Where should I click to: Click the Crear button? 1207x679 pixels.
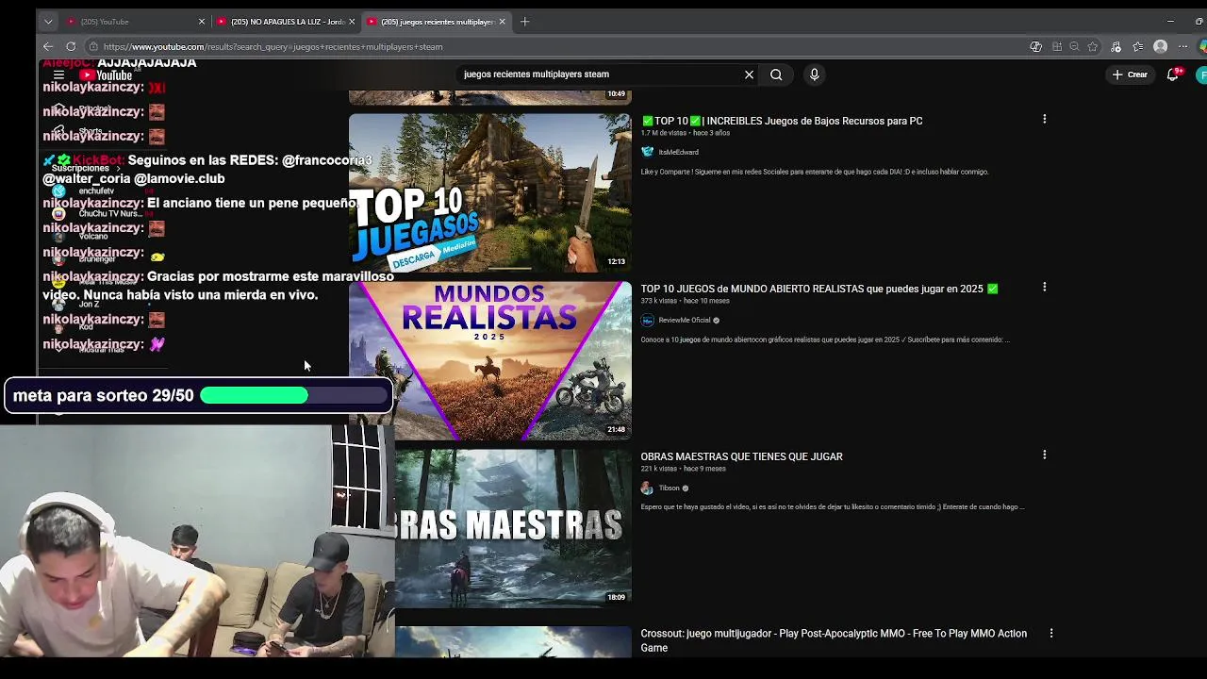click(x=1130, y=75)
